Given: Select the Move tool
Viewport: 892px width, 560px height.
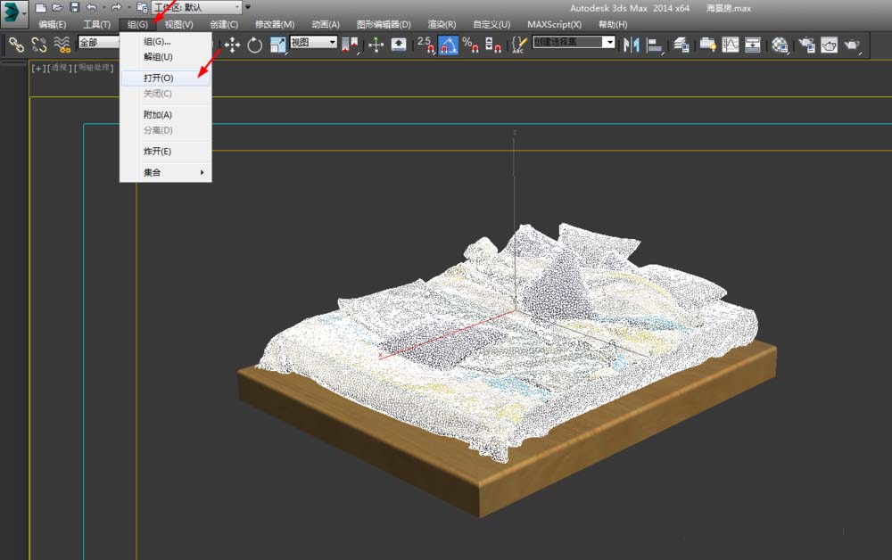Looking at the screenshot, I should pyautogui.click(x=232, y=44).
